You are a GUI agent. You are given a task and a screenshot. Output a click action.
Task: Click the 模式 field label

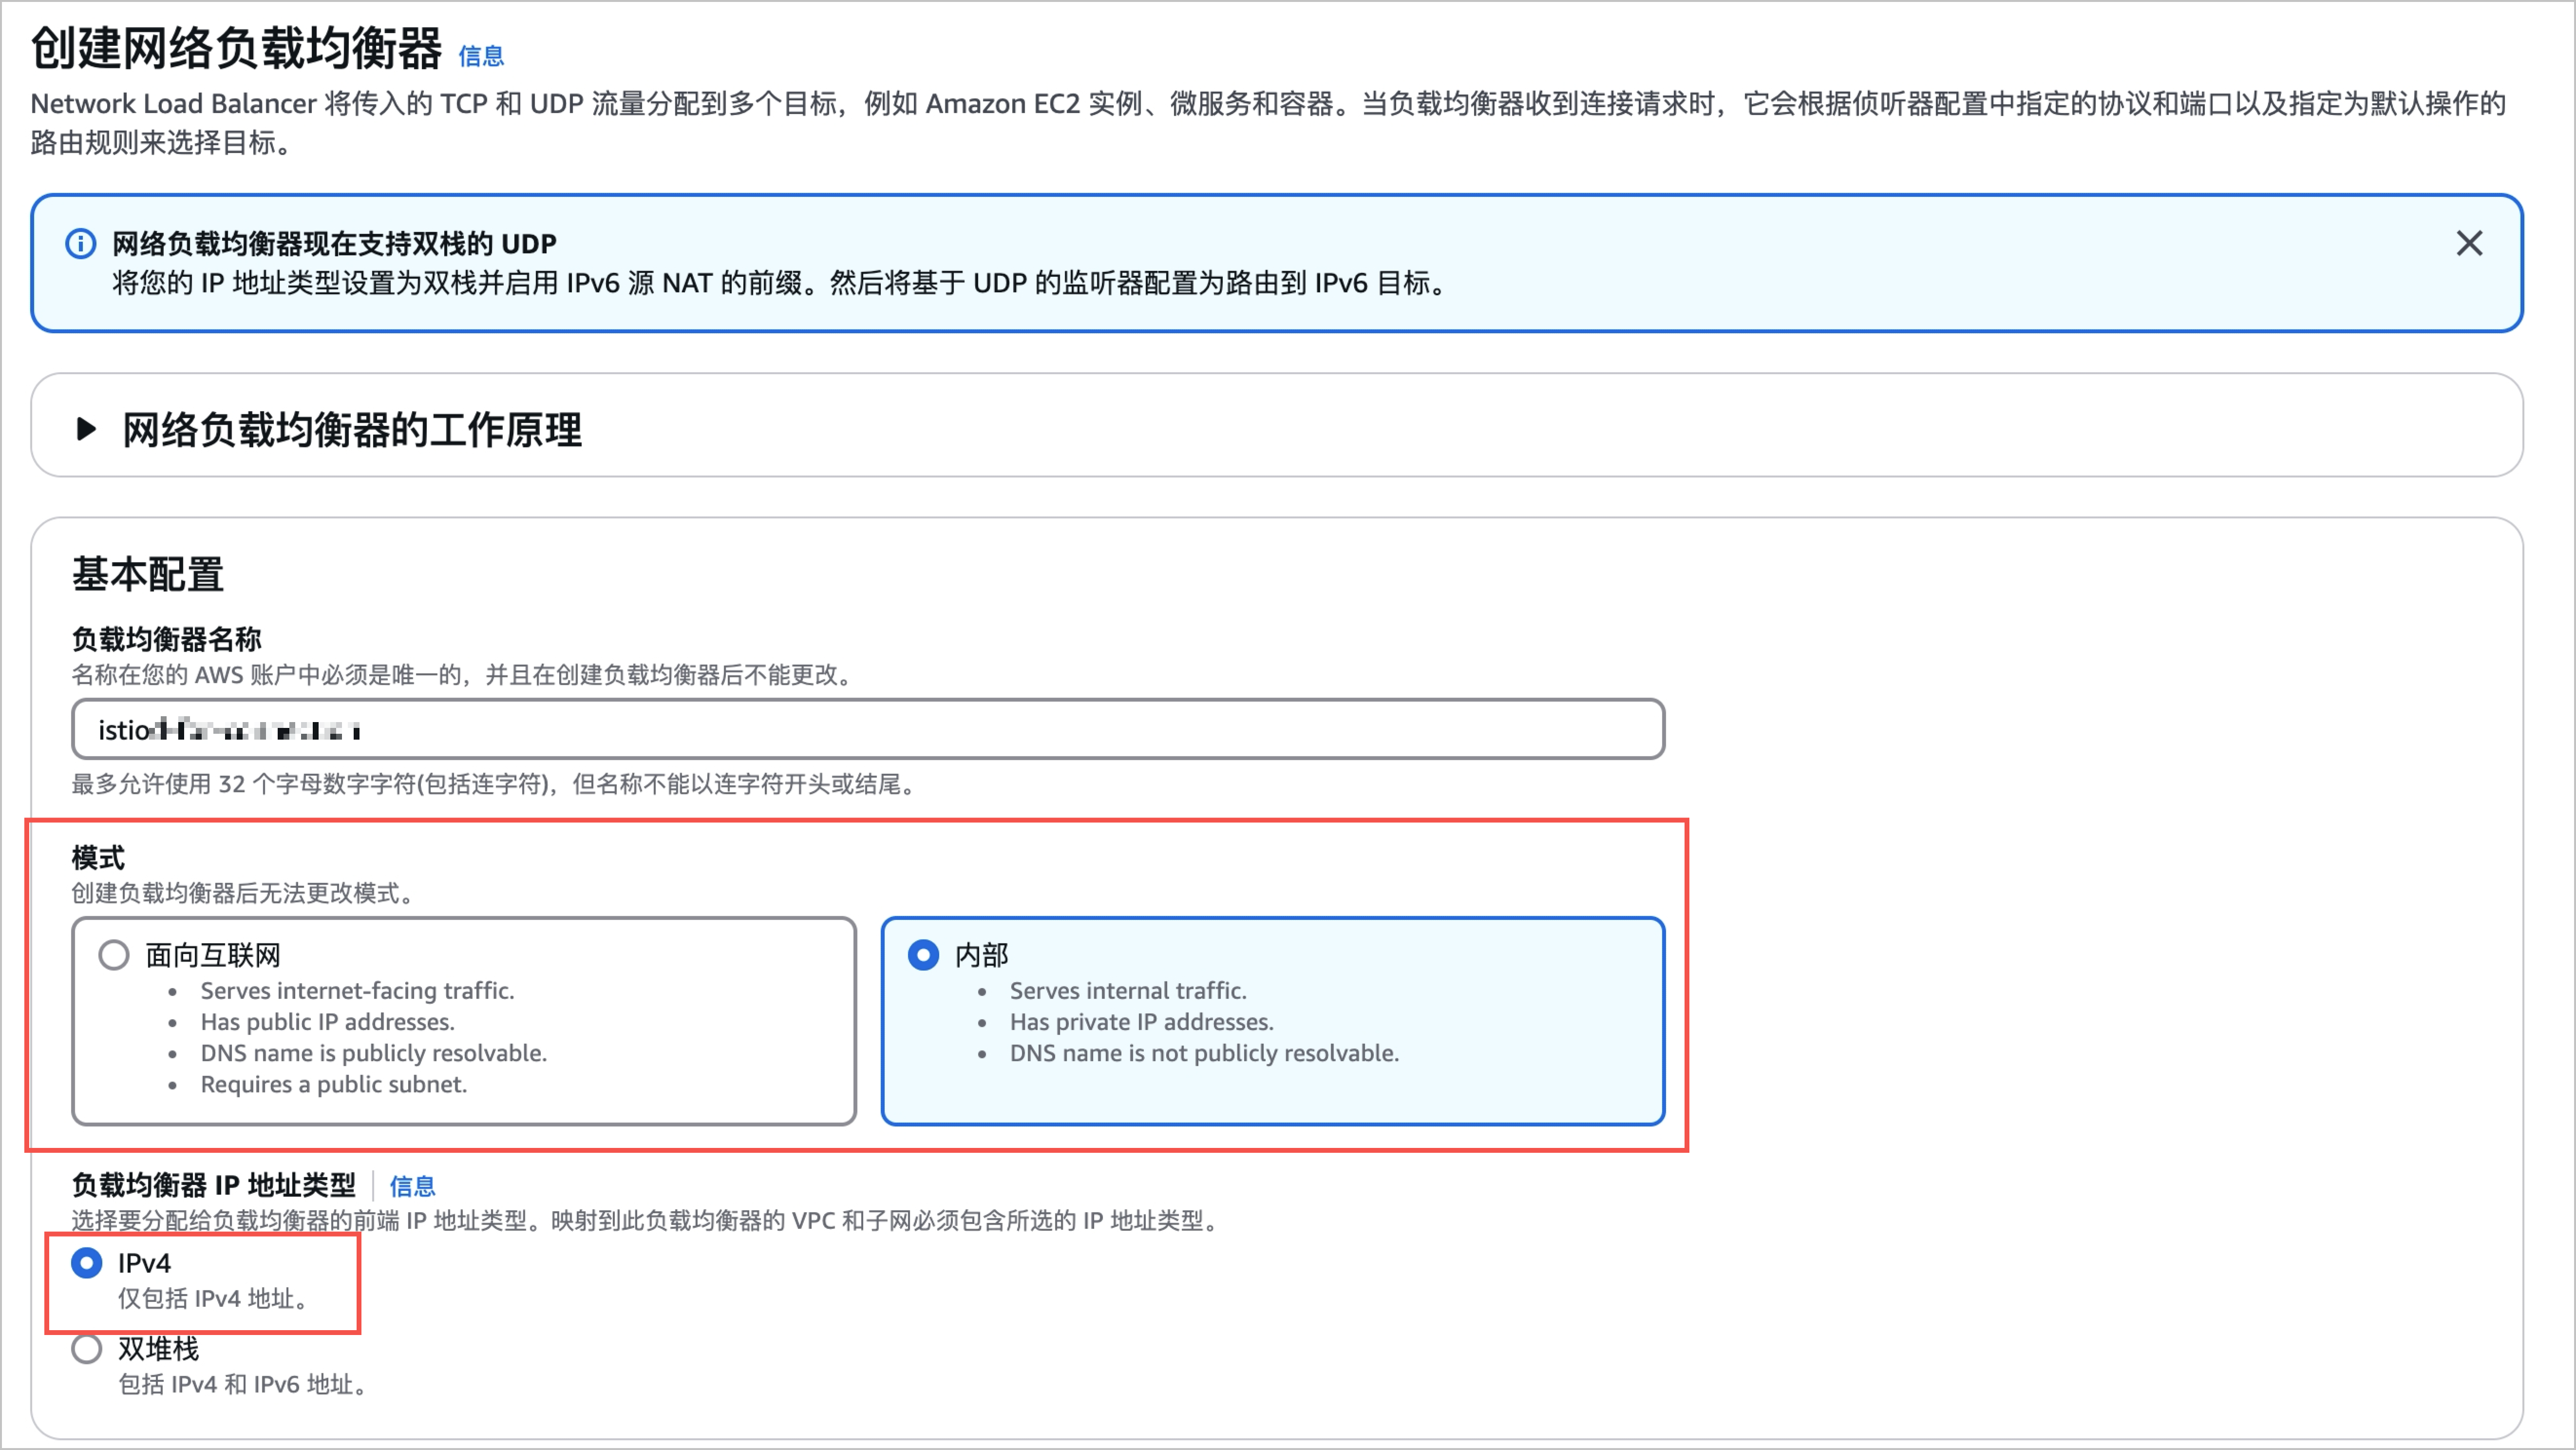pyautogui.click(x=98, y=857)
